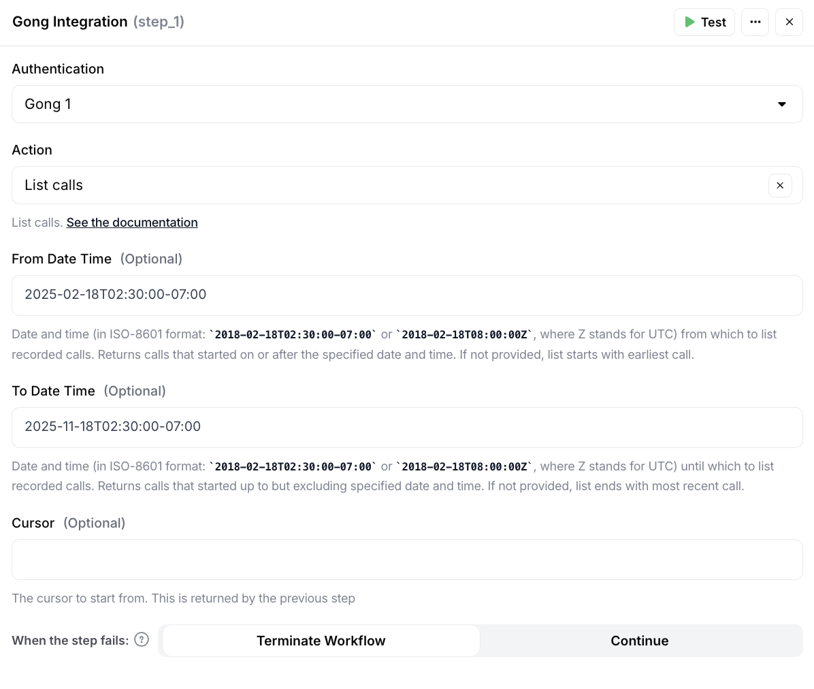
Task: Click into the From Date Time field
Action: tap(407, 295)
